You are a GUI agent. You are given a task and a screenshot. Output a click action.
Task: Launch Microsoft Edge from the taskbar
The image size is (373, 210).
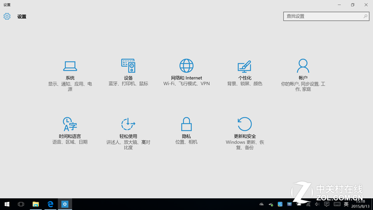click(51, 204)
